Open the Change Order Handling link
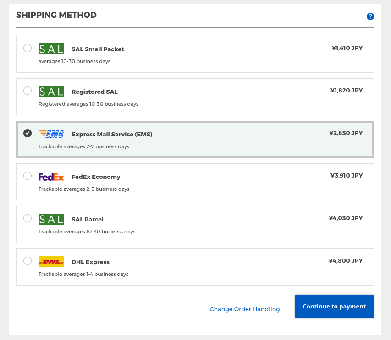This screenshot has height=340, width=391. point(245,309)
